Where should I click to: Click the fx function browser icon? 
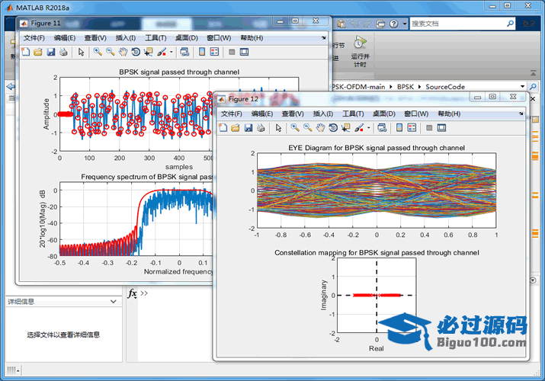[x=132, y=293]
